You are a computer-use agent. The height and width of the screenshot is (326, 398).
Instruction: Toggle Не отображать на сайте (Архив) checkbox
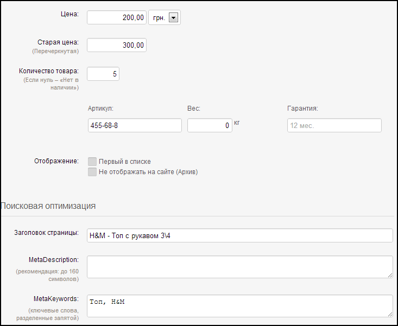92,172
